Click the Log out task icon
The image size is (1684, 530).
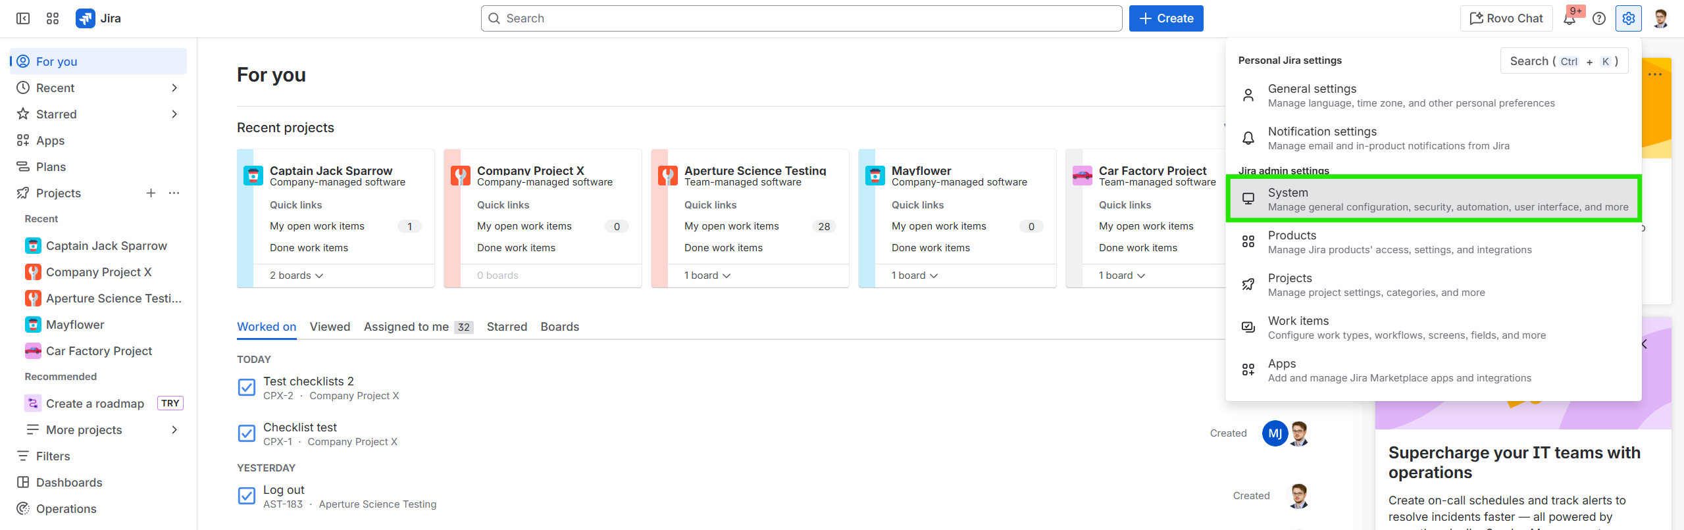pyautogui.click(x=247, y=496)
